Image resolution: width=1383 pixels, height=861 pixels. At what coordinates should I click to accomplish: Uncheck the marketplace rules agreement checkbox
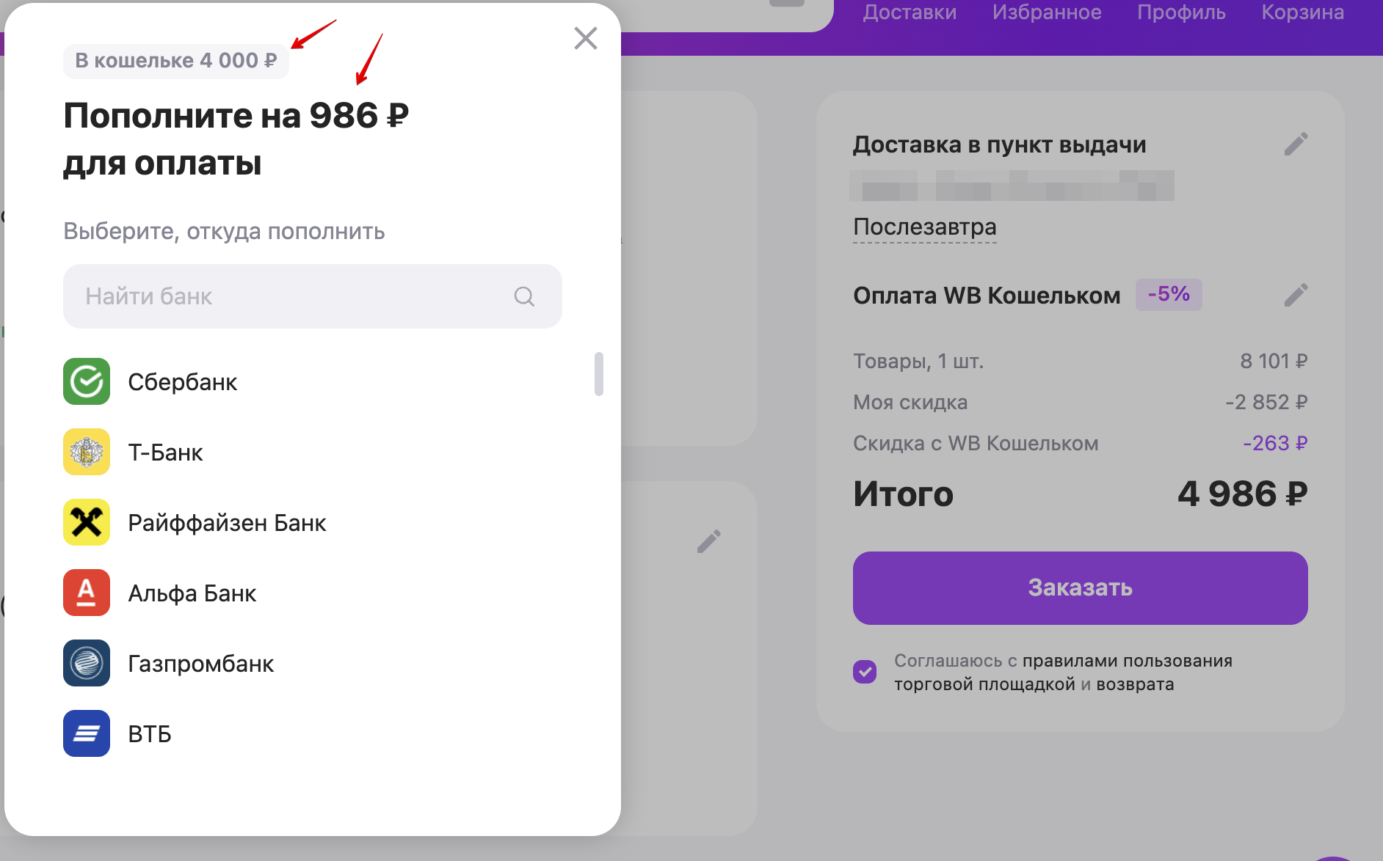click(865, 671)
